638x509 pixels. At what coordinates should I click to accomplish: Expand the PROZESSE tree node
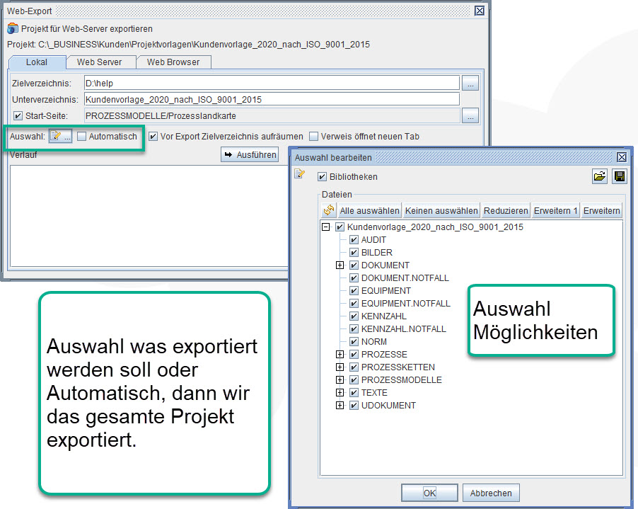coord(340,354)
